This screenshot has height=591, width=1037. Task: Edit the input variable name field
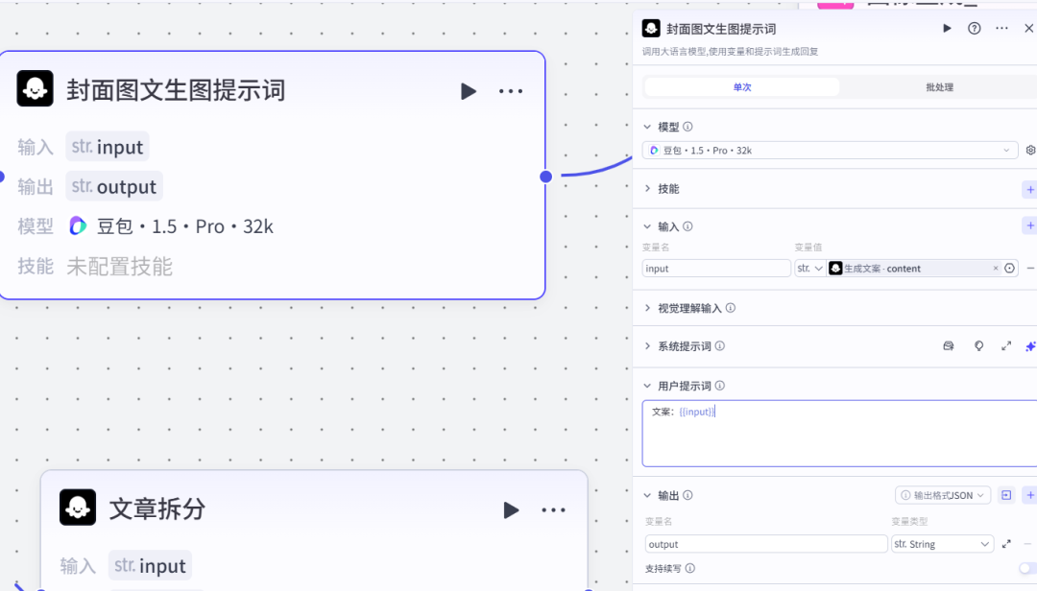pyautogui.click(x=716, y=269)
